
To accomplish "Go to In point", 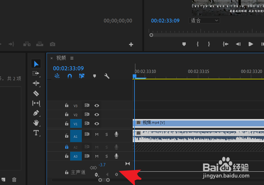I will 226,44.
